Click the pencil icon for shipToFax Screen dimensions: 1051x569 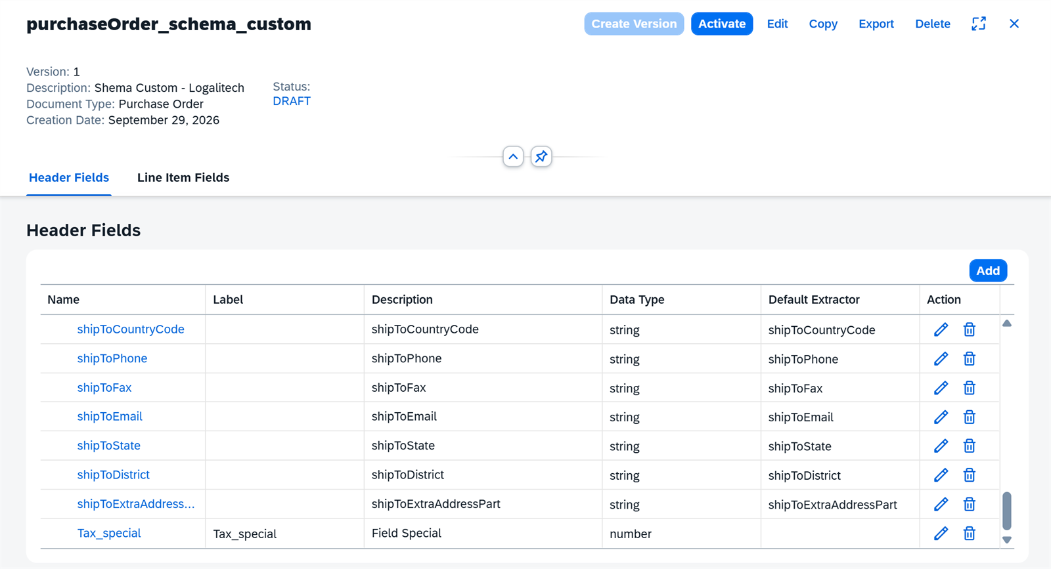click(x=941, y=388)
